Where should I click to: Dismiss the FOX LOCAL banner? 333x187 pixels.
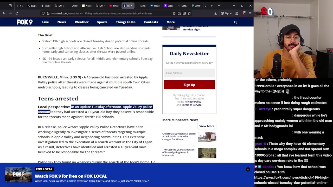[x=248, y=170]
